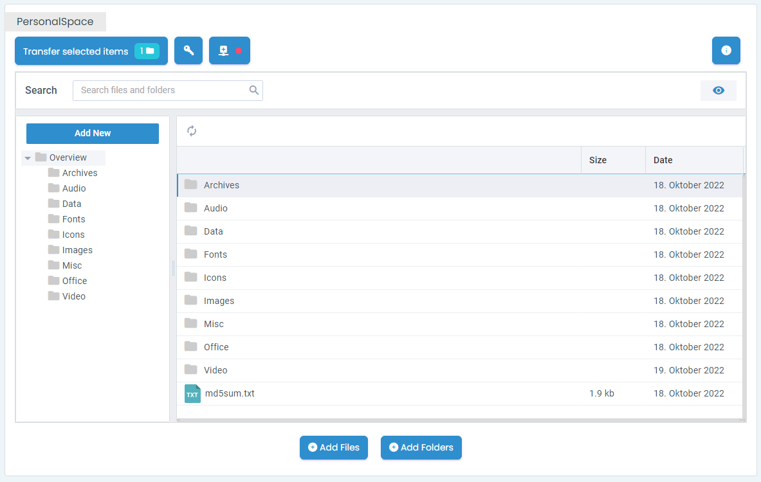Click the key icon button
The image size is (761, 482).
tap(188, 51)
